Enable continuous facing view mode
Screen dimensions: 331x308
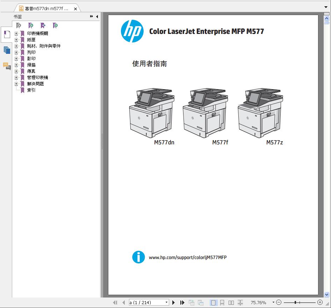[x=240, y=303]
